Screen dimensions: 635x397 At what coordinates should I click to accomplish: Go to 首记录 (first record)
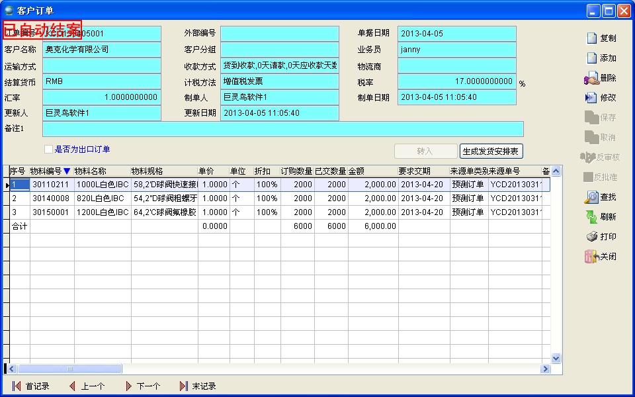coord(31,386)
